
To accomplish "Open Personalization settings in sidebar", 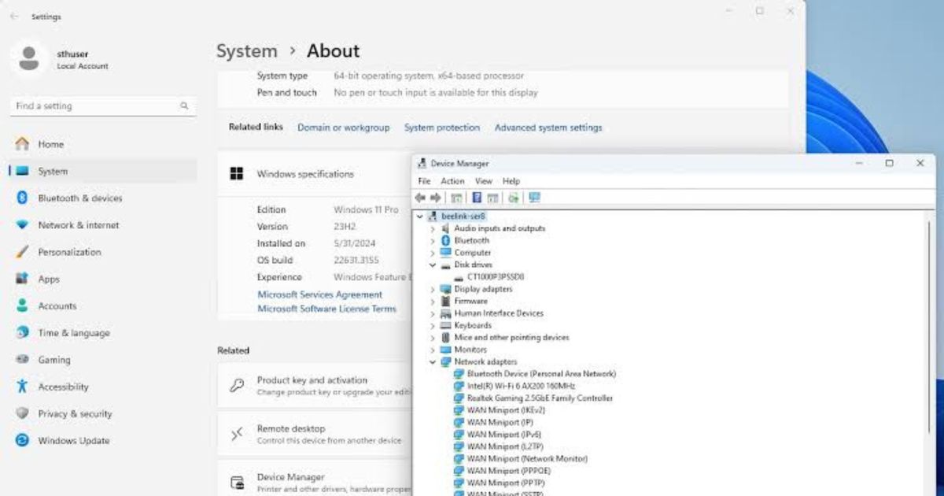I will click(x=69, y=252).
